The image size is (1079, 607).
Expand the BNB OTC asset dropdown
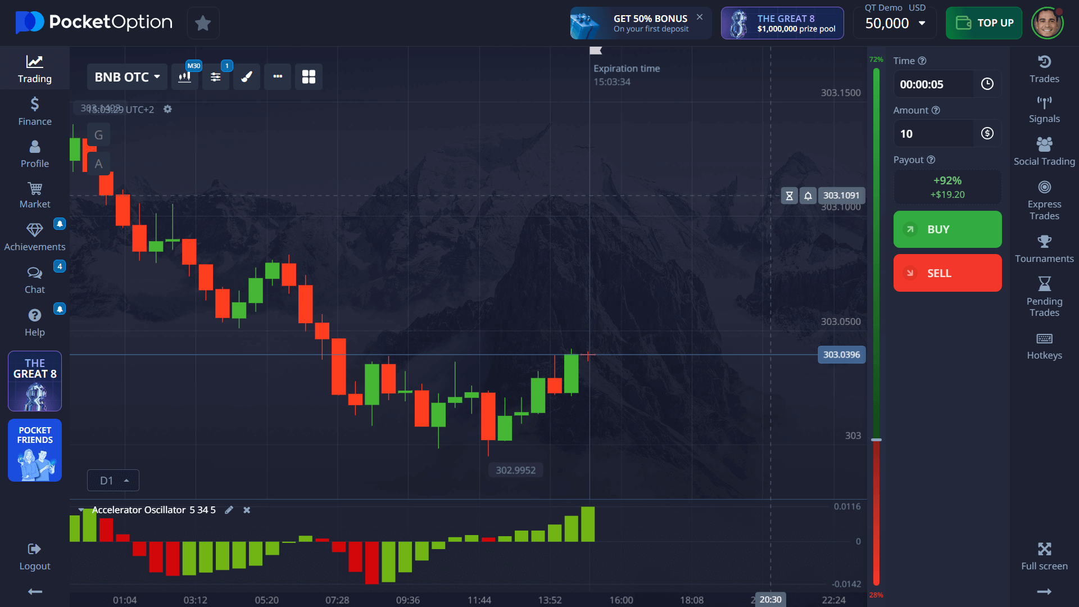(127, 77)
